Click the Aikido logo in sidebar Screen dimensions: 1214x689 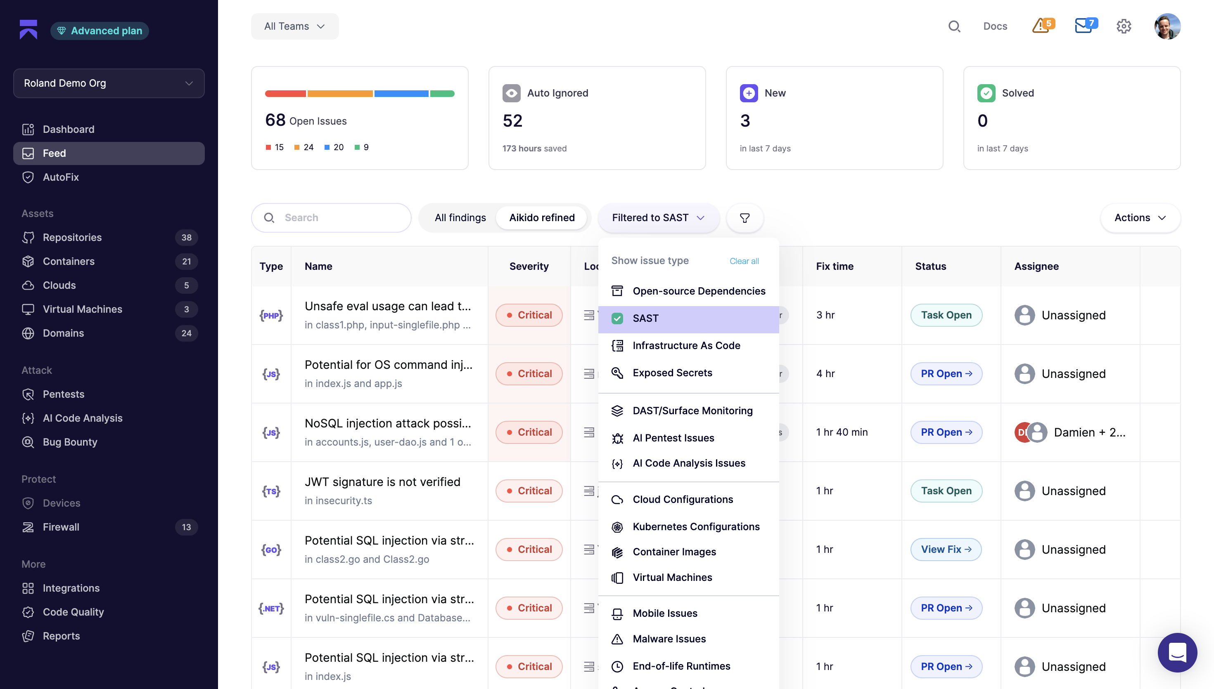[x=28, y=29]
